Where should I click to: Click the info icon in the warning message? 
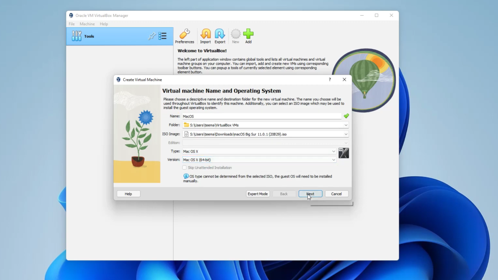(185, 176)
